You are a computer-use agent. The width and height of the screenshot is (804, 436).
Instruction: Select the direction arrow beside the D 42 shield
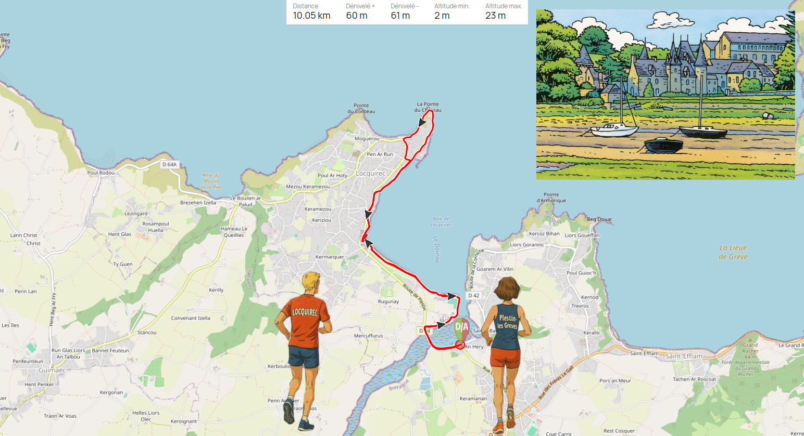tap(452, 296)
